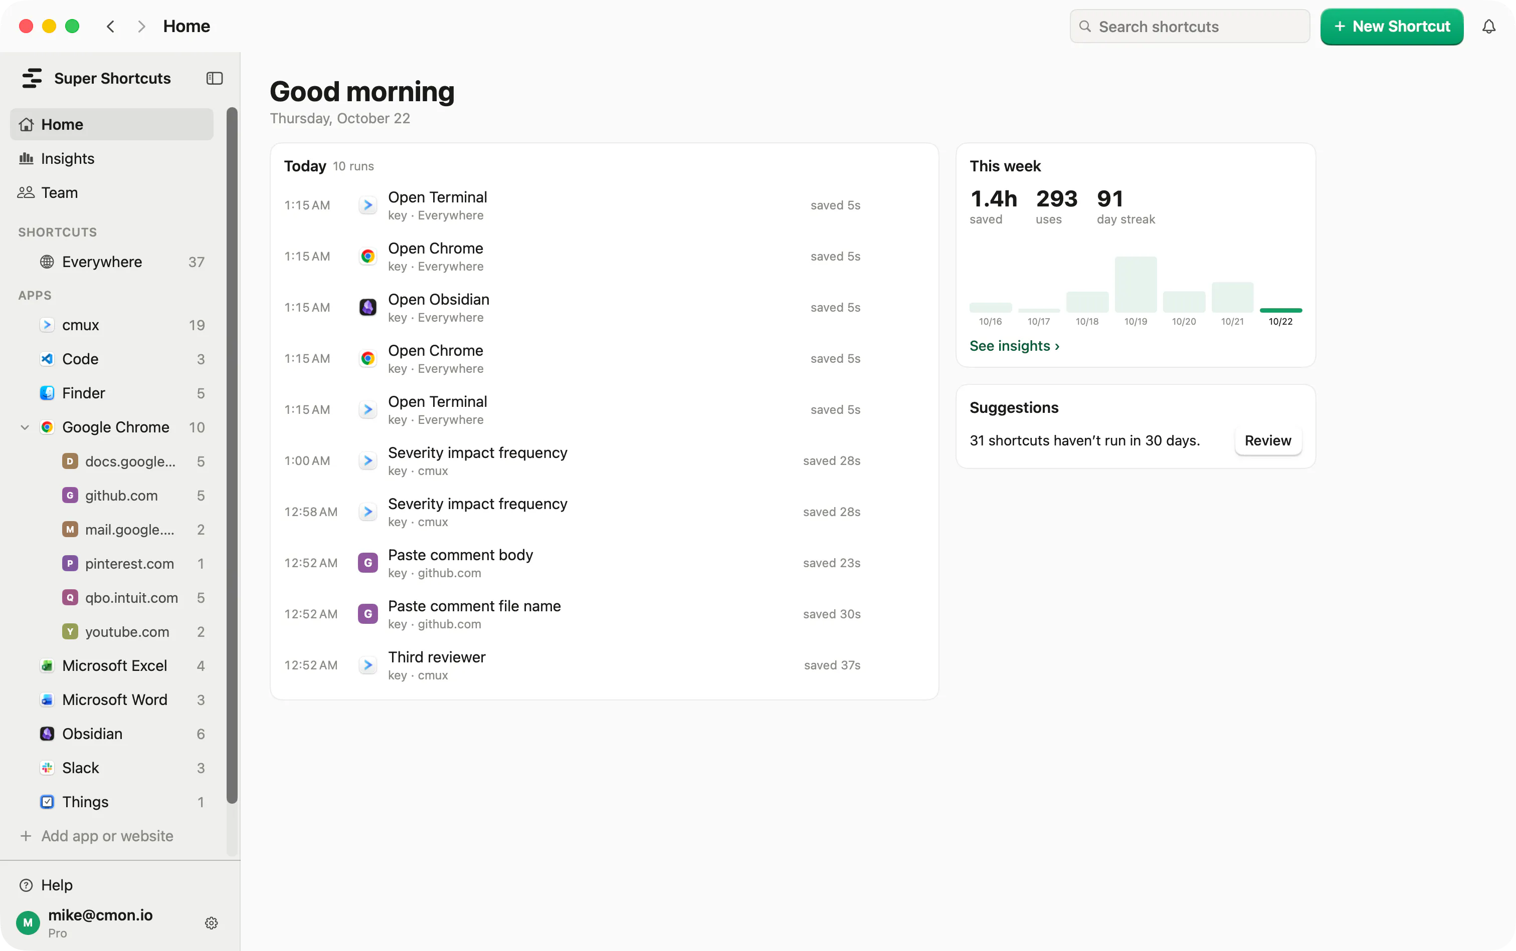Select github.com under Google Chrome
The height and width of the screenshot is (951, 1516).
pos(112,496)
